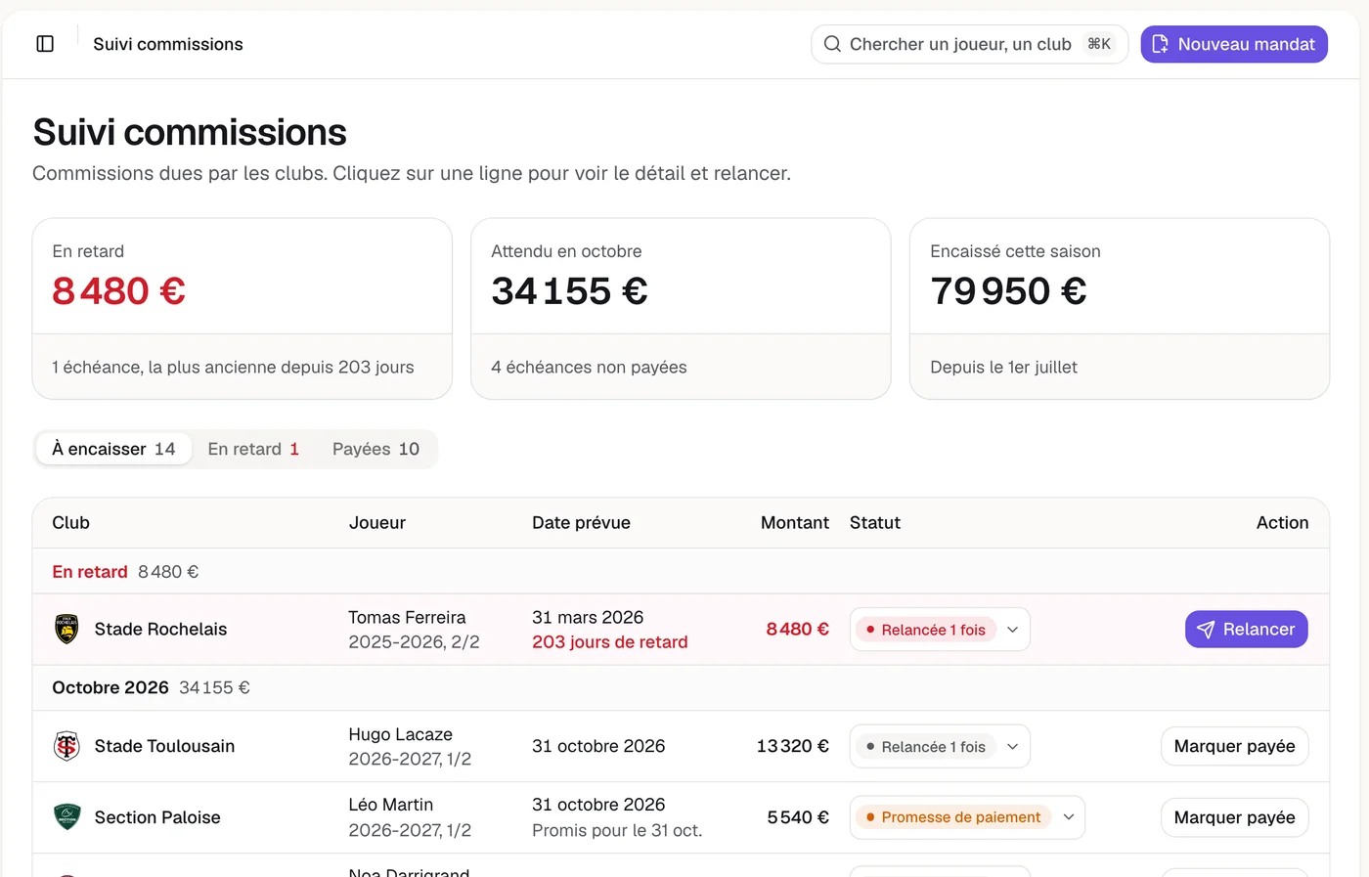Click the Club column header

pos(70,523)
